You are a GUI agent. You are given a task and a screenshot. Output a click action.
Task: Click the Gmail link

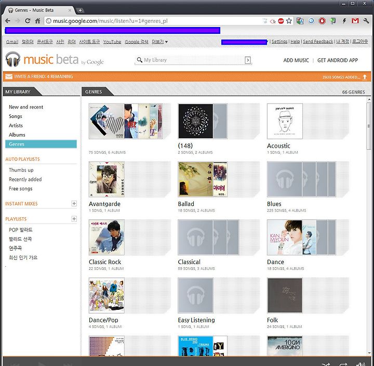coord(12,42)
